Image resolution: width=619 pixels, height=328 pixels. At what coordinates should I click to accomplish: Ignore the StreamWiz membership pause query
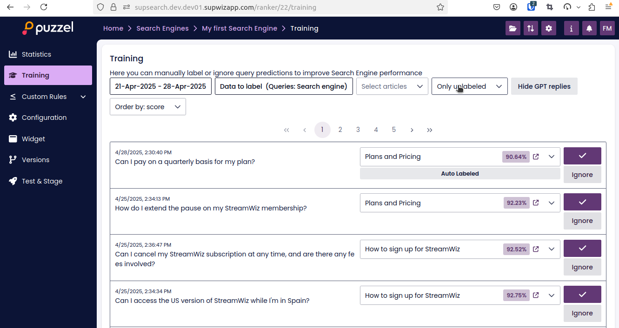pos(582,221)
